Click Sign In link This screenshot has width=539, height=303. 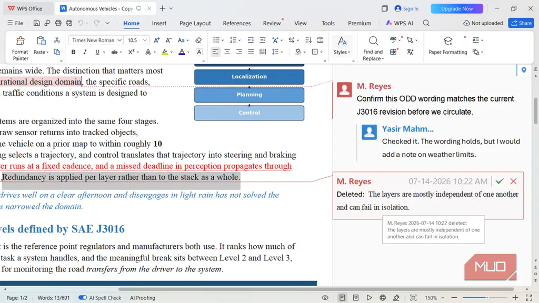[x=407, y=8]
